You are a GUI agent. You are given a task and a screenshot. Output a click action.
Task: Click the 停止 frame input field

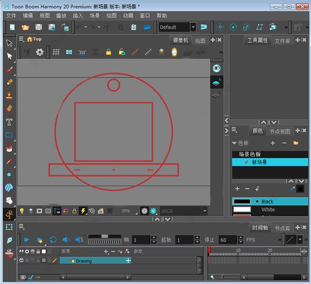point(227,240)
